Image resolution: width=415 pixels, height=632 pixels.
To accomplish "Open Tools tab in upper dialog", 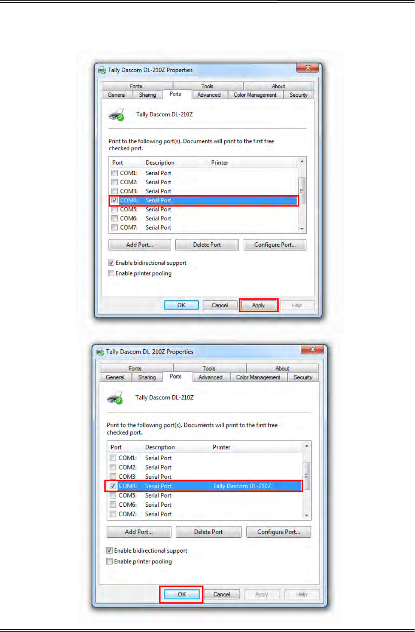I will (x=208, y=86).
